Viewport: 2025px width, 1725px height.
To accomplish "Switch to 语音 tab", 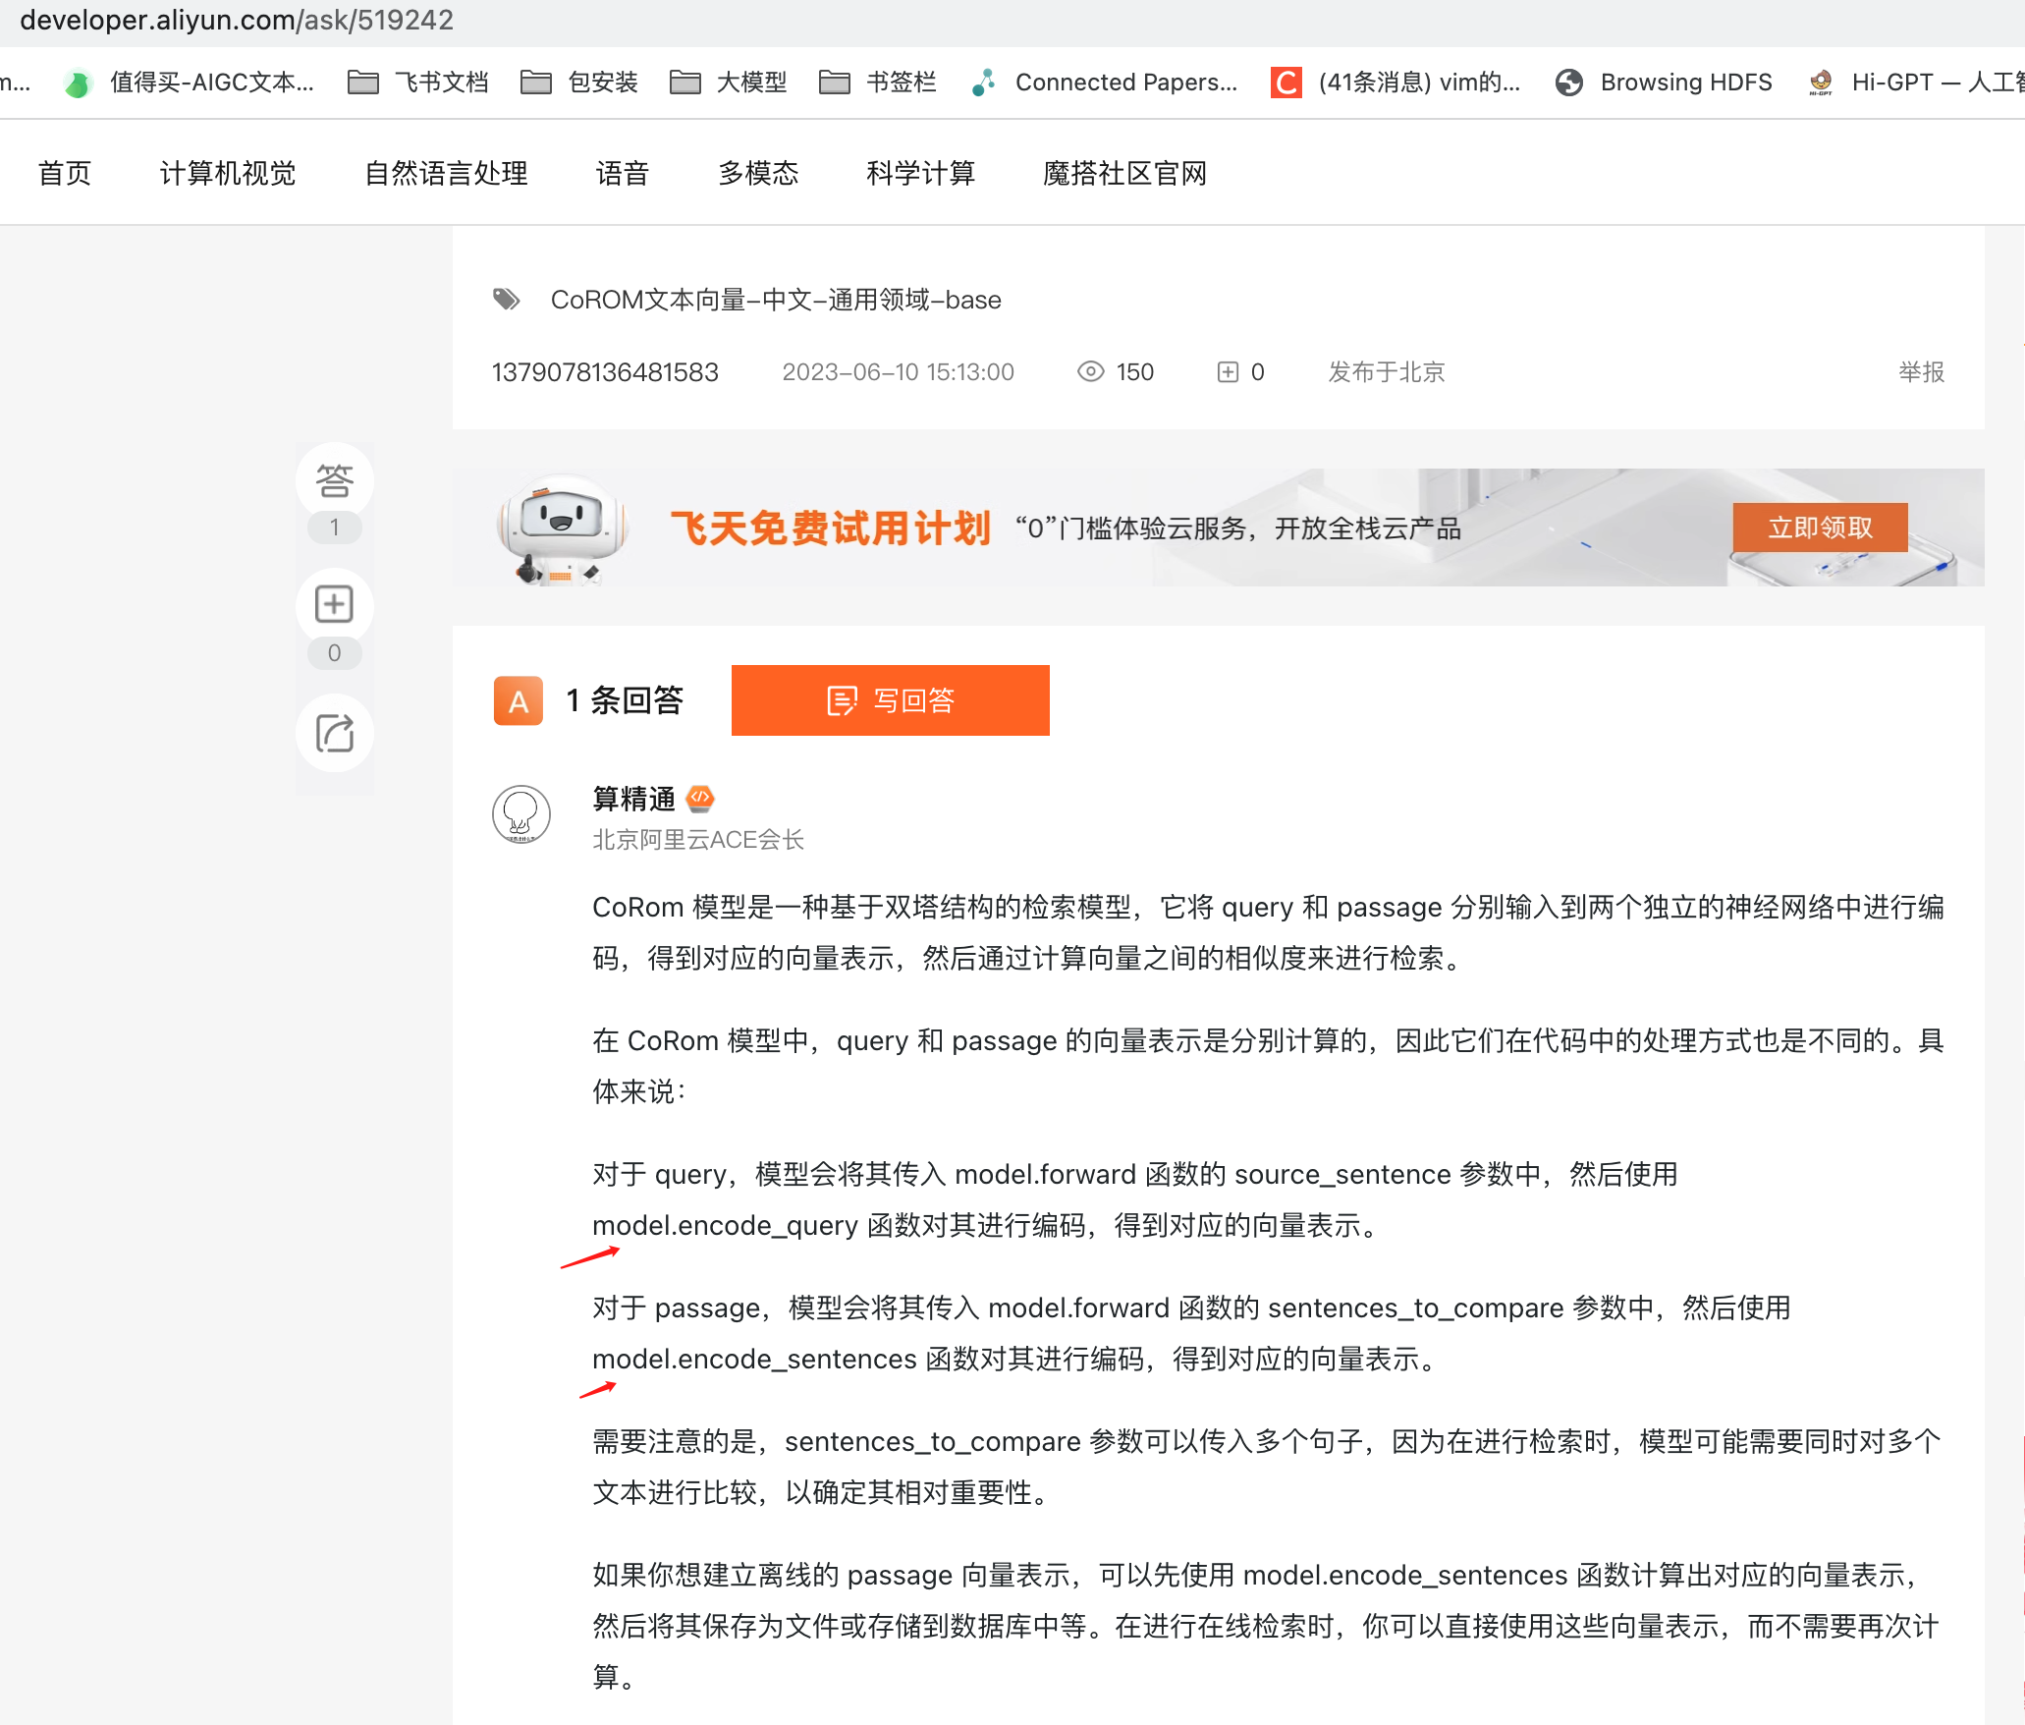I will (623, 174).
